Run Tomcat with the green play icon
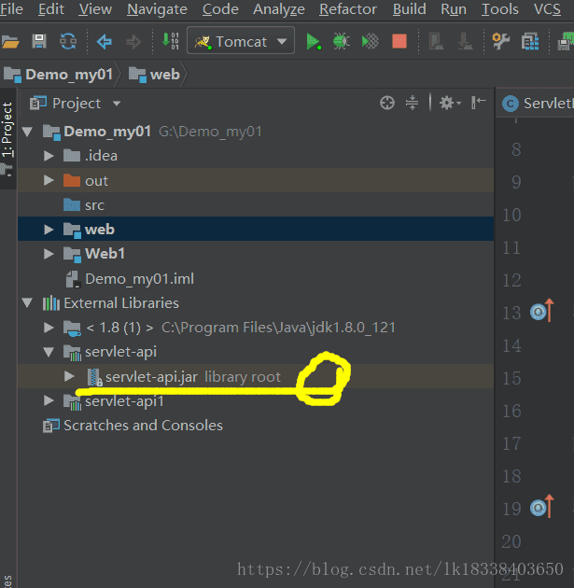The width and height of the screenshot is (574, 588). pyautogui.click(x=313, y=41)
